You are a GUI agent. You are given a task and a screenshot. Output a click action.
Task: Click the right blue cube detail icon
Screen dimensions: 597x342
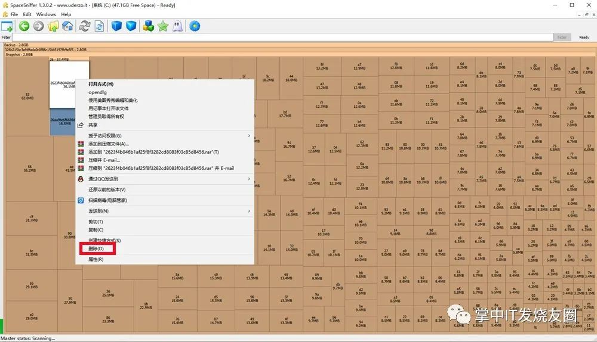131,26
